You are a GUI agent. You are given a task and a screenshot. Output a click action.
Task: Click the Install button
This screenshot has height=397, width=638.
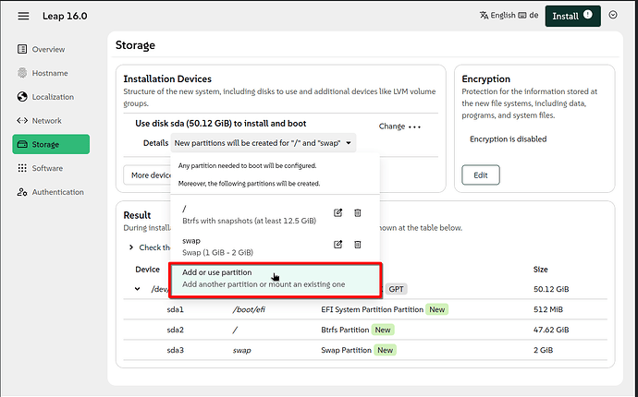click(x=572, y=16)
